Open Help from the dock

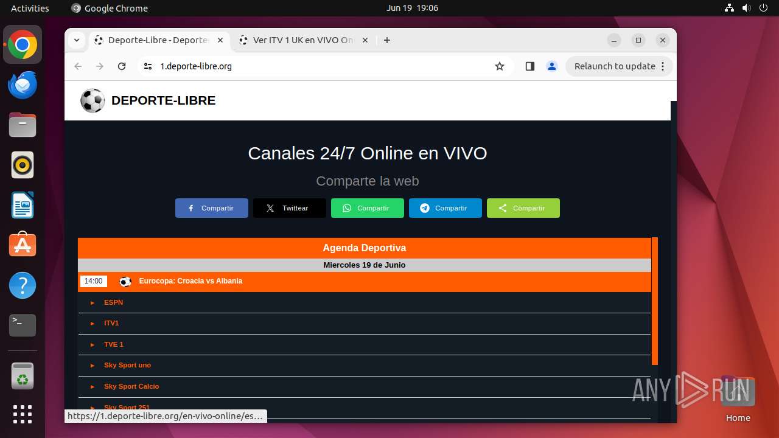coord(23,285)
